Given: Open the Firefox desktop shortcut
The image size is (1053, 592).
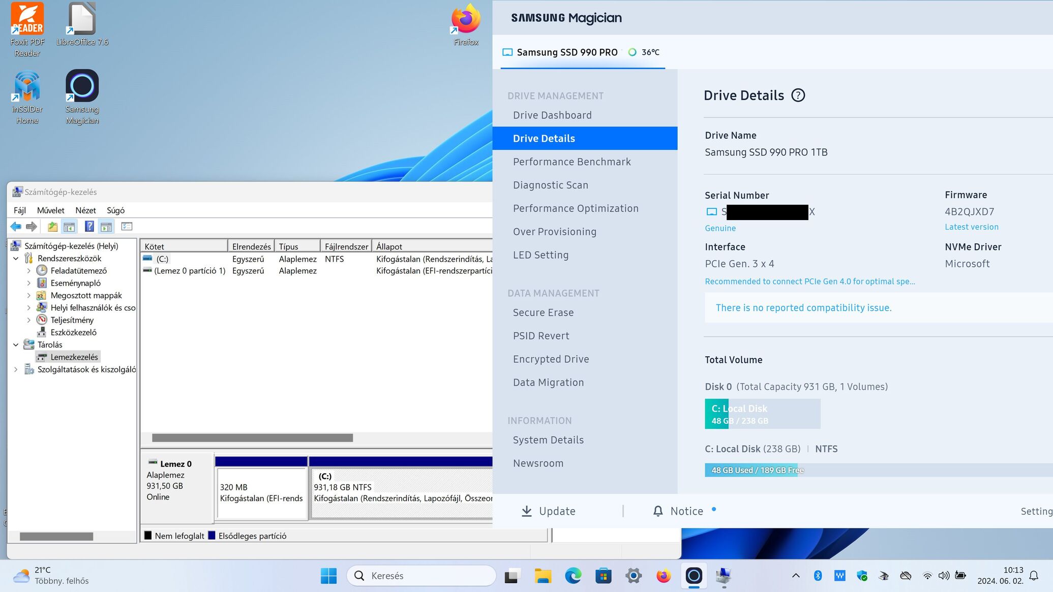Looking at the screenshot, I should coord(466,24).
